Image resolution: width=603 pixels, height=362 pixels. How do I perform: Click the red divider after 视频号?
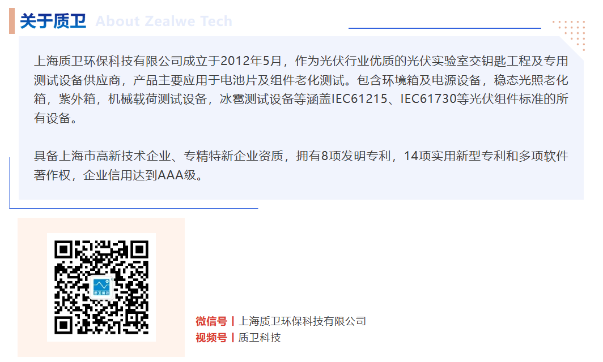point(233,338)
